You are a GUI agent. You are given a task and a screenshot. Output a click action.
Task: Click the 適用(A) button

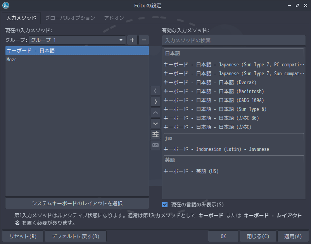(x=293, y=236)
